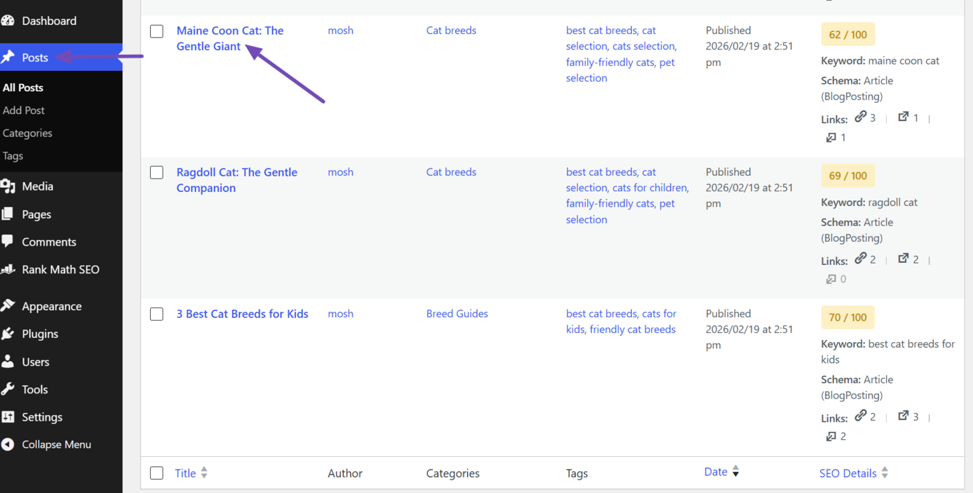Image resolution: width=973 pixels, height=493 pixels.
Task: Click the 70 / 100 SEO score badge
Action: (848, 318)
